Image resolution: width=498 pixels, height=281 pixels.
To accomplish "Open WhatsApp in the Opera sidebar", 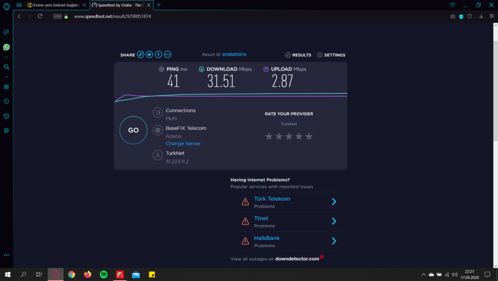I will pos(6,47).
